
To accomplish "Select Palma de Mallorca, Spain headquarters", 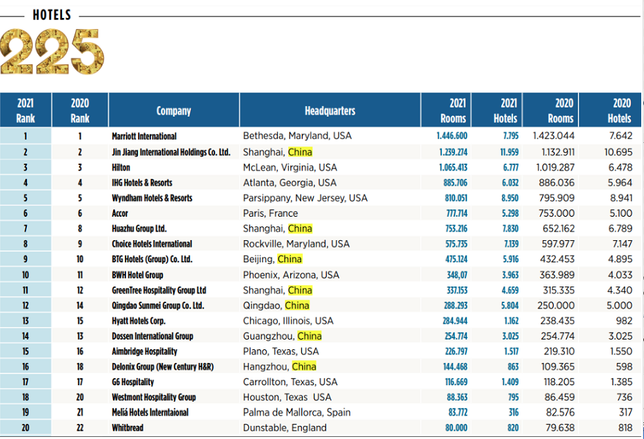I will coord(297,413).
